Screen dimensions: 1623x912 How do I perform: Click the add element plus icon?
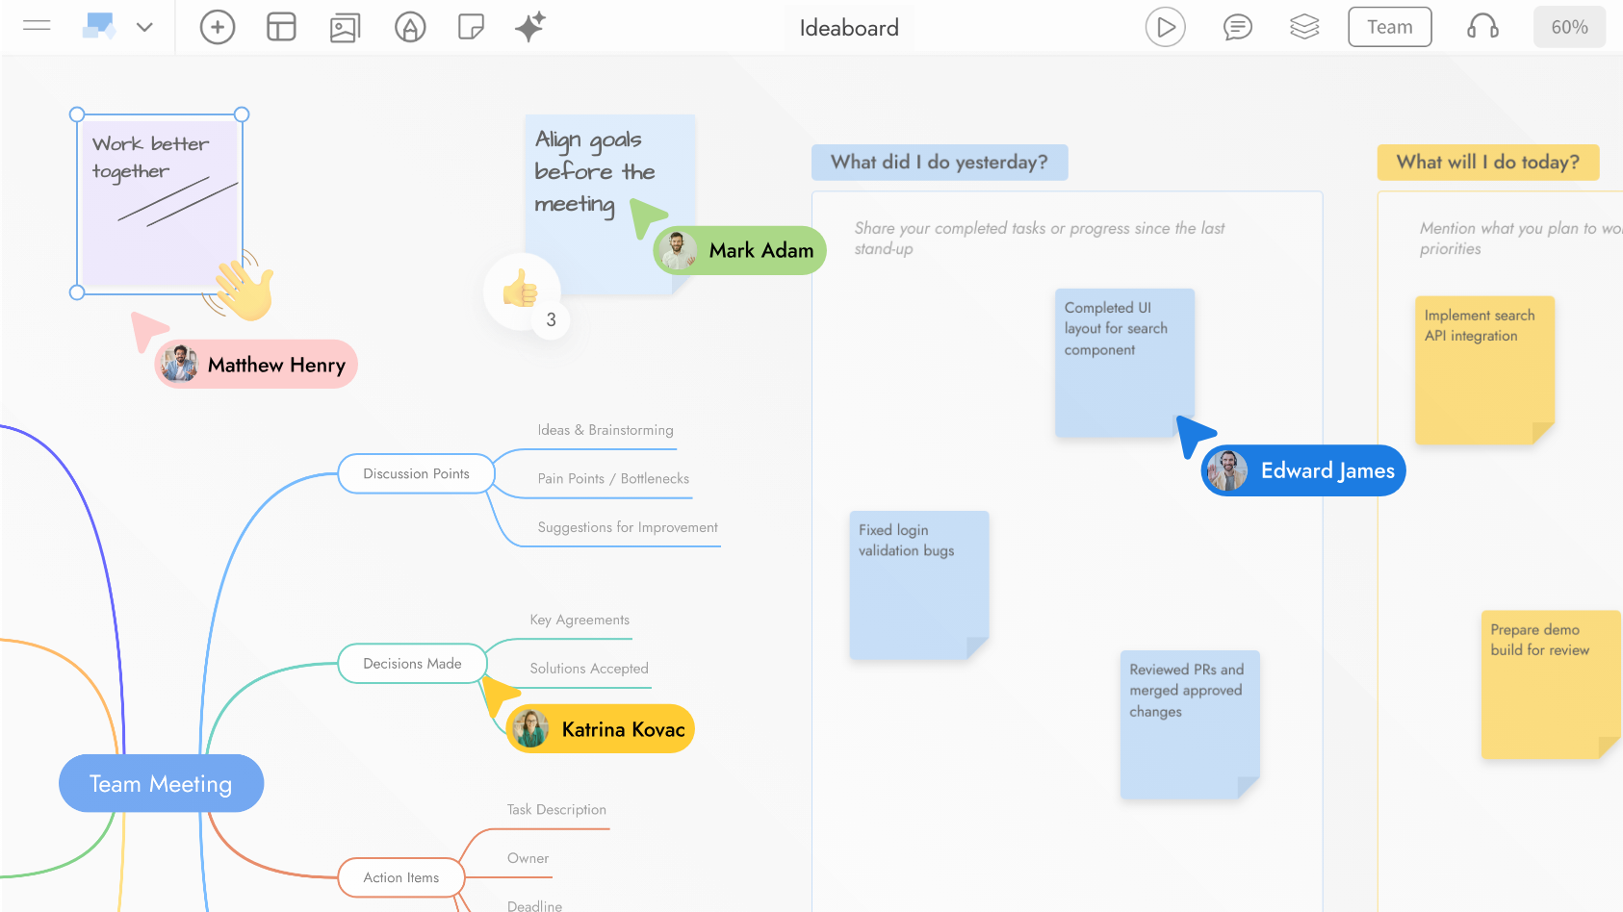(218, 27)
